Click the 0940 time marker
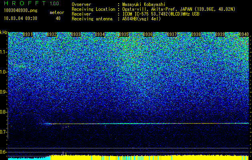The height and width of the screenshot is (160, 252). pos(244,34)
